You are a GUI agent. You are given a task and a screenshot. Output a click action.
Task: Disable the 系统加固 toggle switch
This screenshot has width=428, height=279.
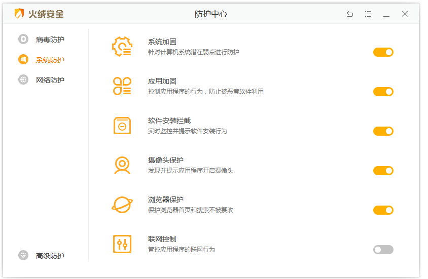point(383,52)
